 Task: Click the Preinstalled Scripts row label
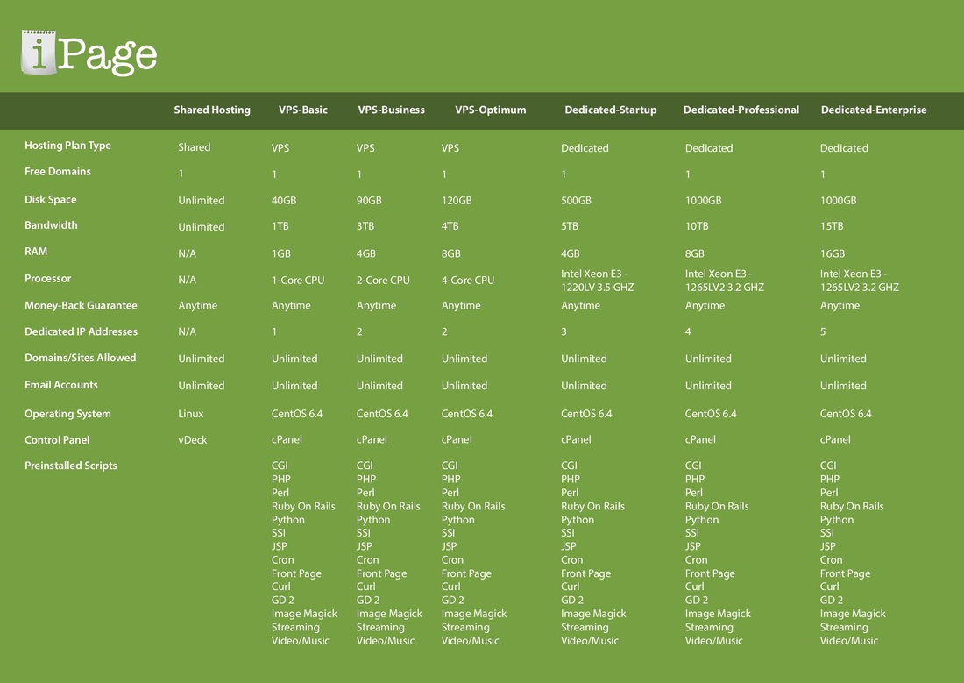click(70, 466)
